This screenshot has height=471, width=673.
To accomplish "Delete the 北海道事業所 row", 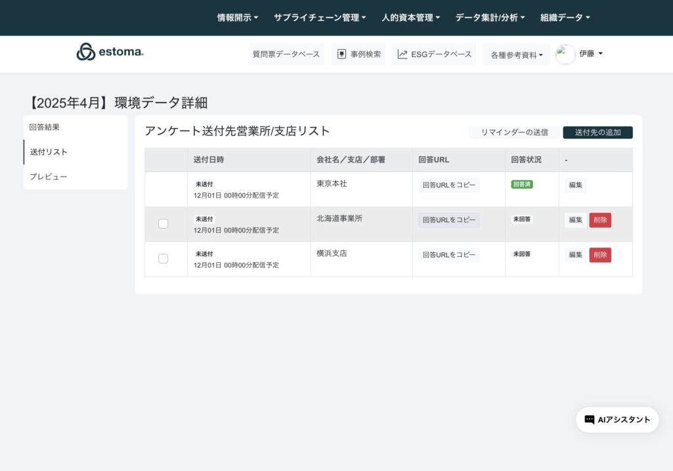I will point(600,220).
